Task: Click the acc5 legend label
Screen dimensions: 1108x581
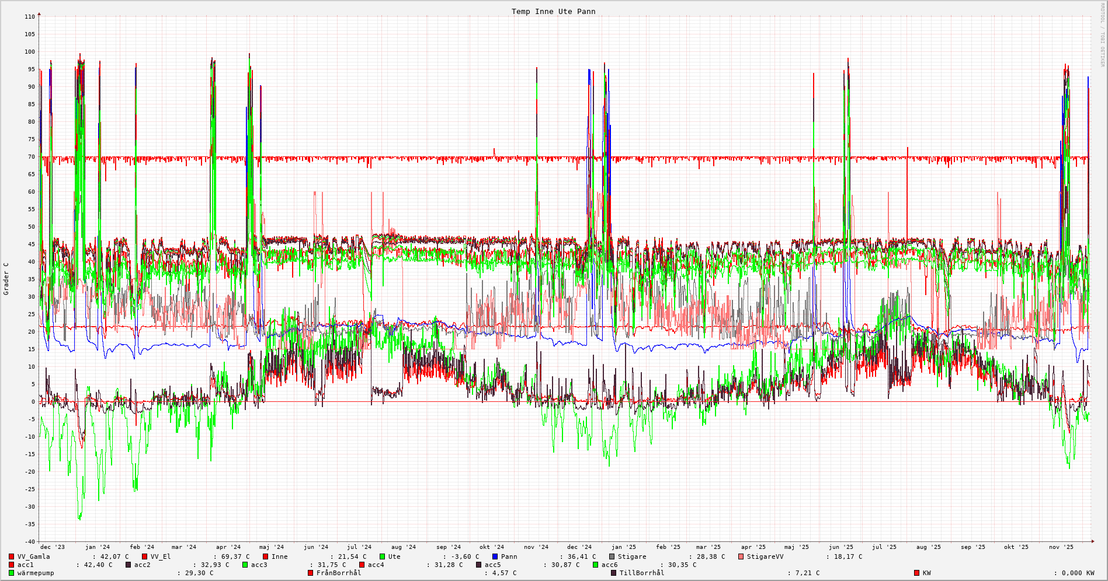Action: [492, 565]
